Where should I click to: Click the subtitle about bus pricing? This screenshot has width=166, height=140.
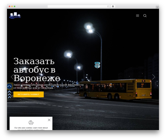pyautogui.click(x=48, y=86)
